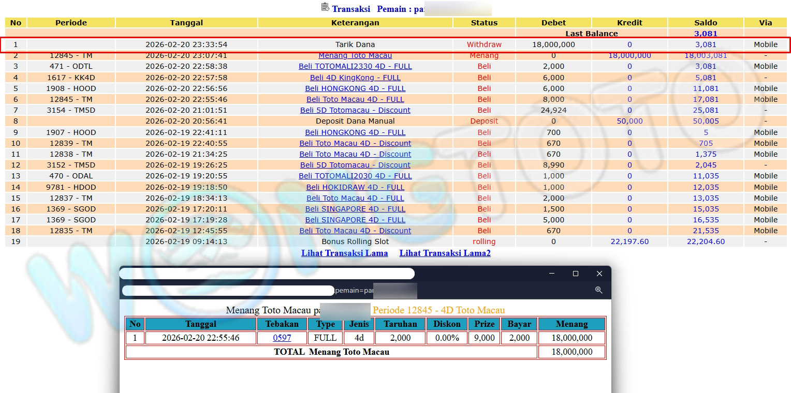The height and width of the screenshot is (393, 791).
Task: Select the Tarik Dana withdraw row
Action: coord(355,44)
